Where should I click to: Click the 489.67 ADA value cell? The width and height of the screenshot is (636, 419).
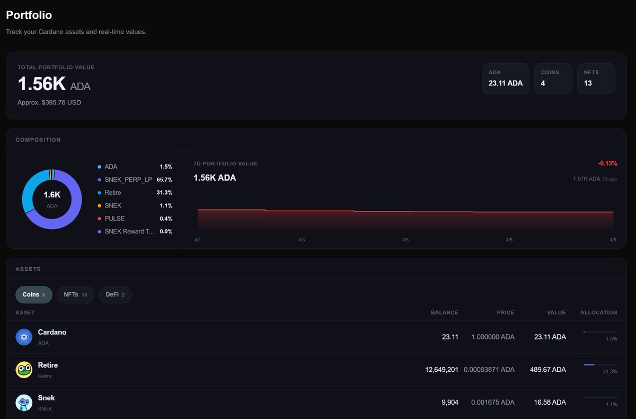tap(548, 370)
